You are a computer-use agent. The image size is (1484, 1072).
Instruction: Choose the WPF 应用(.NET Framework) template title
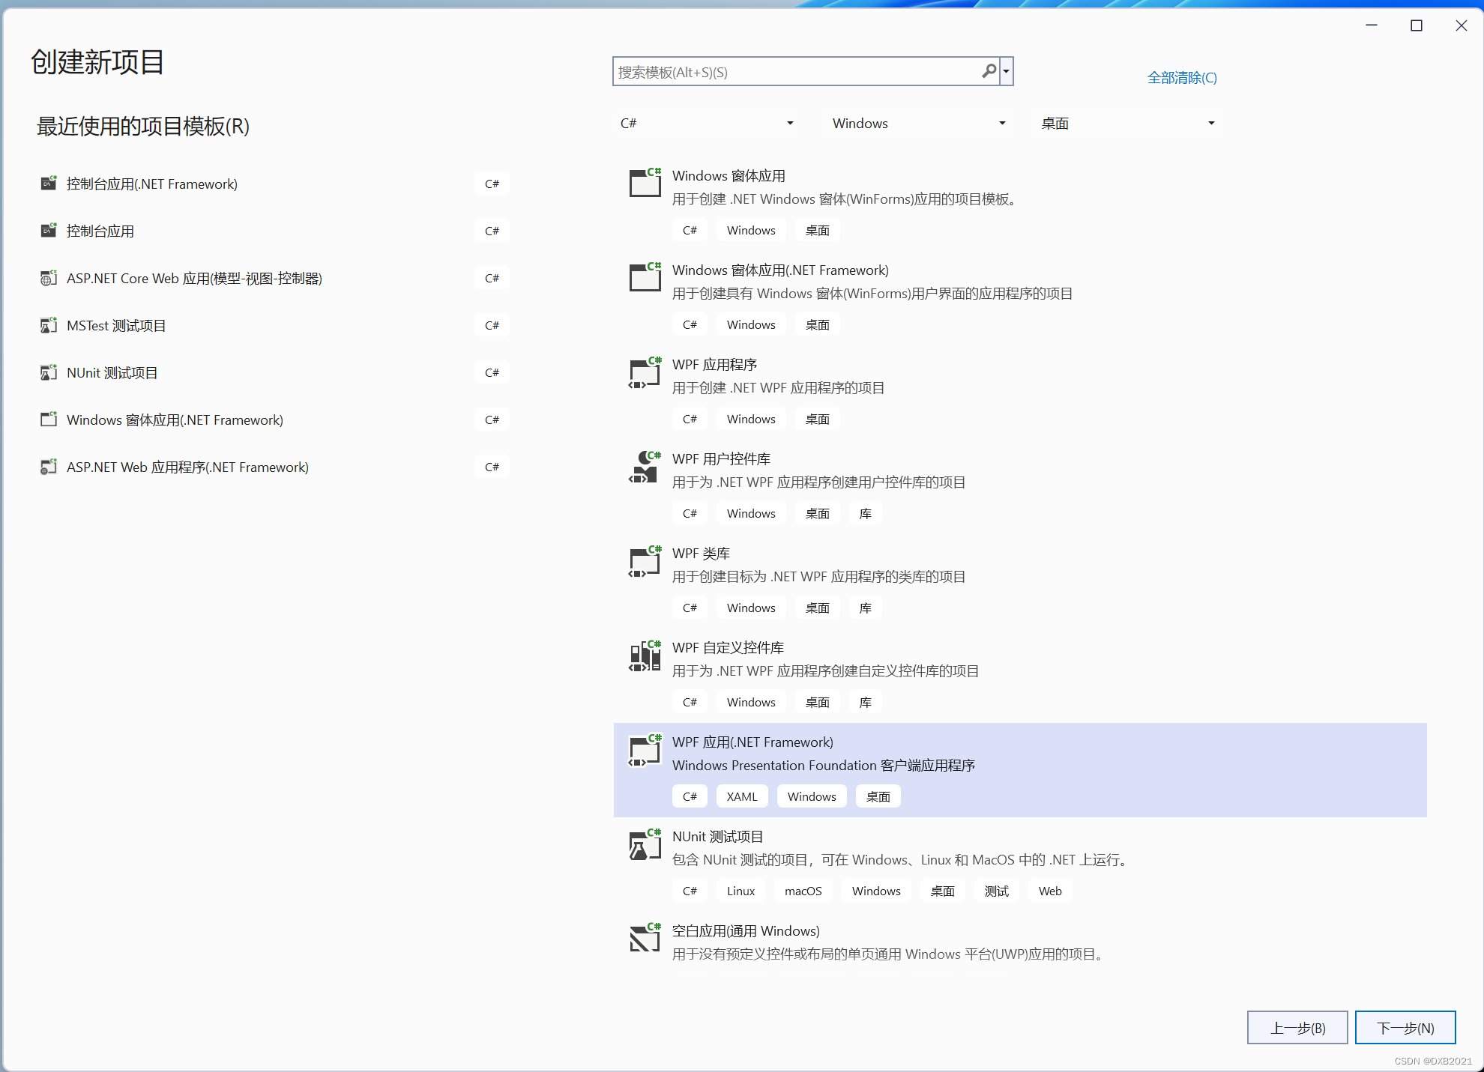[x=752, y=742]
